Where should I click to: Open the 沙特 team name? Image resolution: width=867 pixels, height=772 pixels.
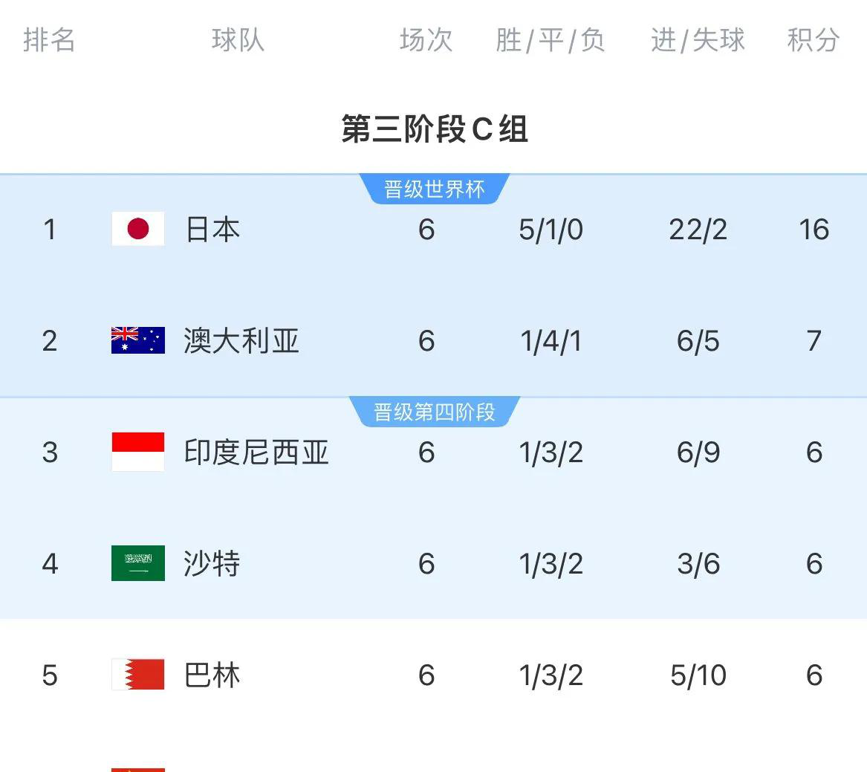(212, 564)
